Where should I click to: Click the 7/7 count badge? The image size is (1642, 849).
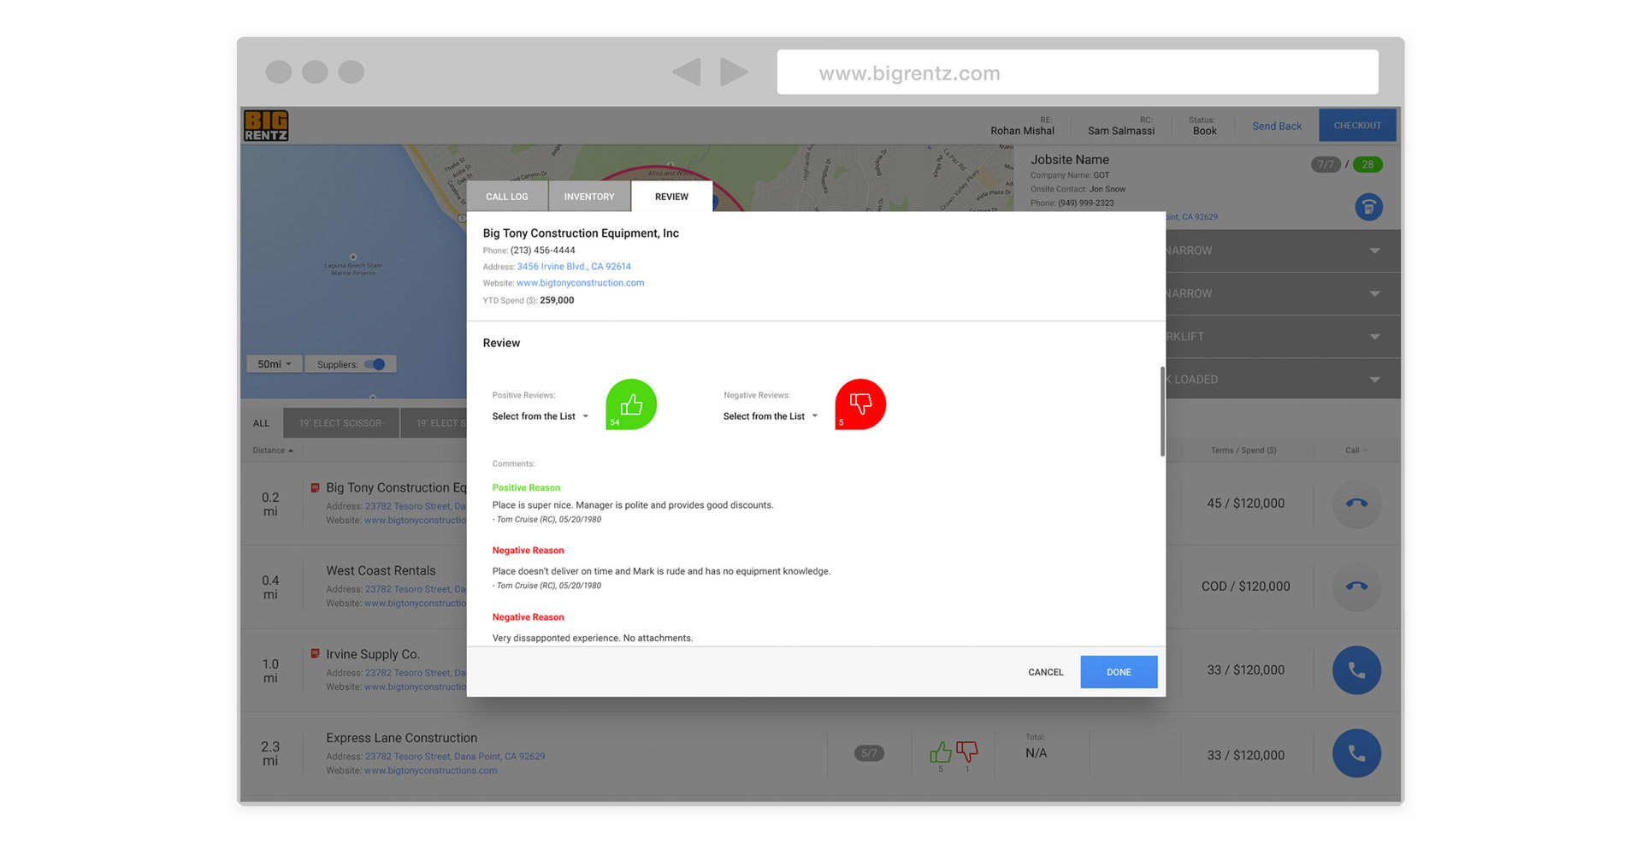pos(1326,164)
